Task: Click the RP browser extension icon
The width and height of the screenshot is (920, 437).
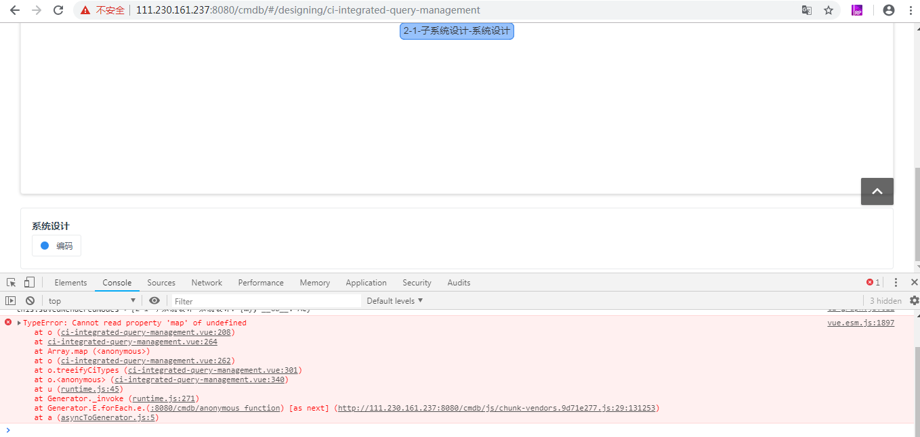Action: tap(856, 10)
